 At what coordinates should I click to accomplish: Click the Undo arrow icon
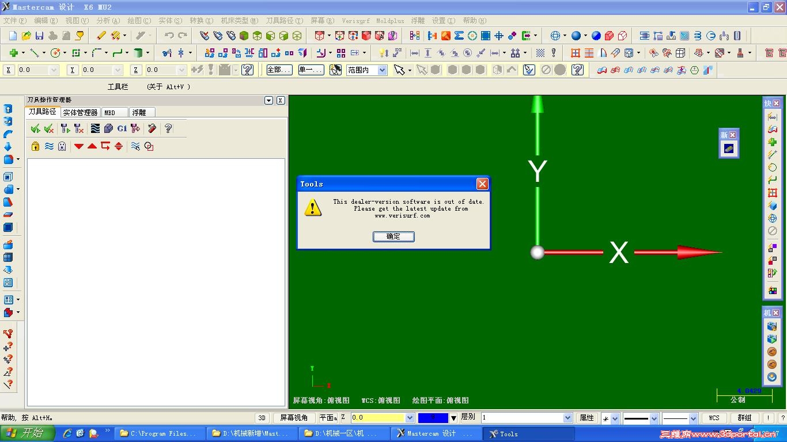[x=169, y=36]
